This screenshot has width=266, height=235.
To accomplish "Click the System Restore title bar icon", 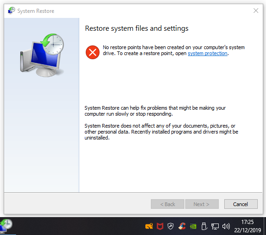I will (x=11, y=11).
